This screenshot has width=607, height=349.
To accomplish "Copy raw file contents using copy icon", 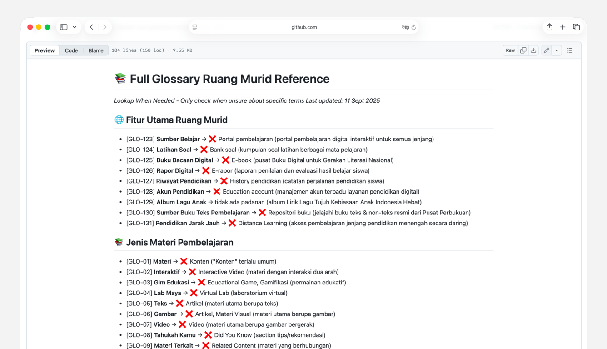I will point(523,50).
